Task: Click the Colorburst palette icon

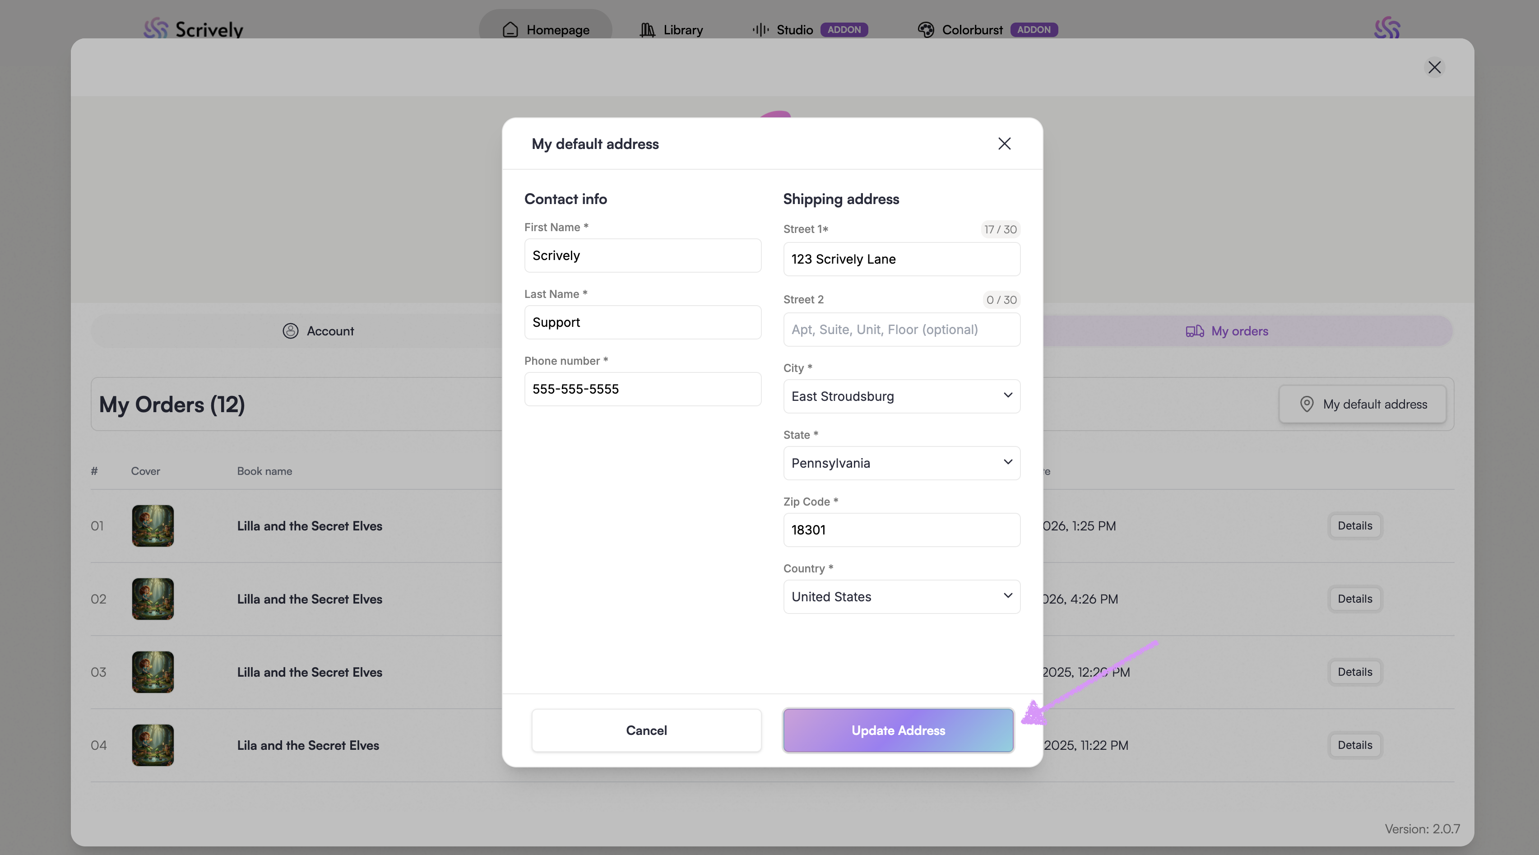Action: (x=926, y=29)
